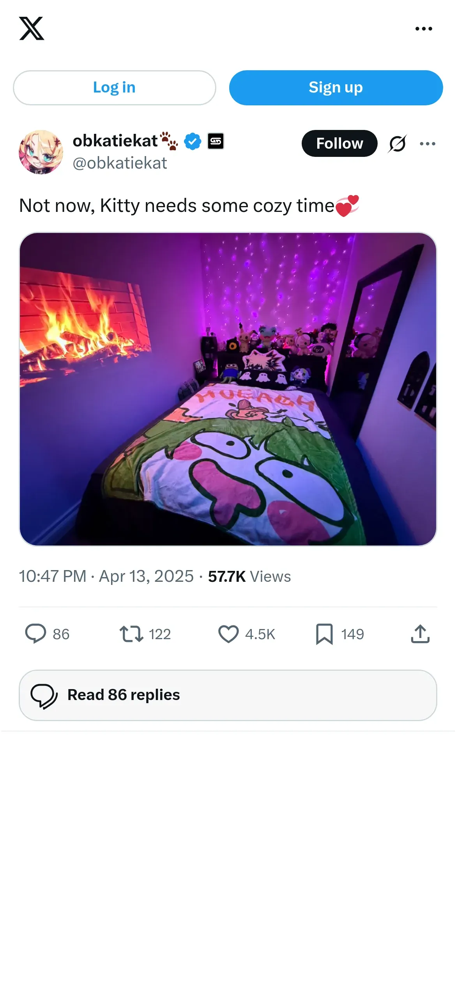Click the repost arrows icon
The image size is (456, 988).
(x=131, y=634)
